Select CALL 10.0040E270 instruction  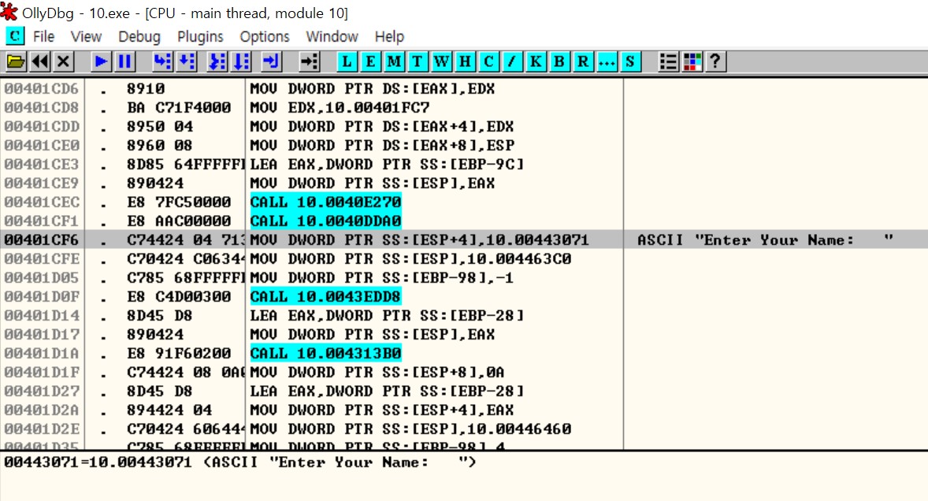tap(325, 202)
